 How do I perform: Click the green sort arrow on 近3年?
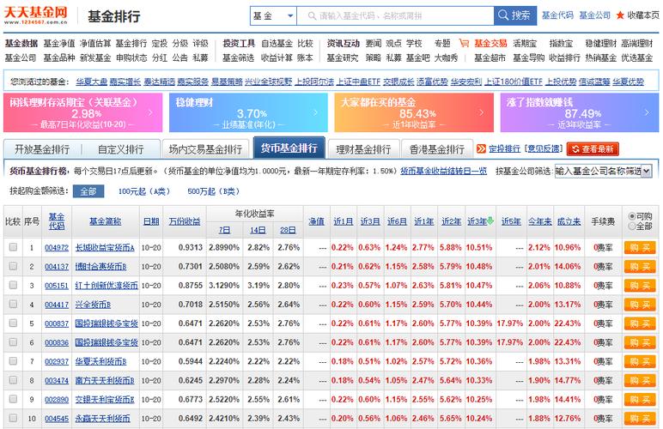pos(490,221)
